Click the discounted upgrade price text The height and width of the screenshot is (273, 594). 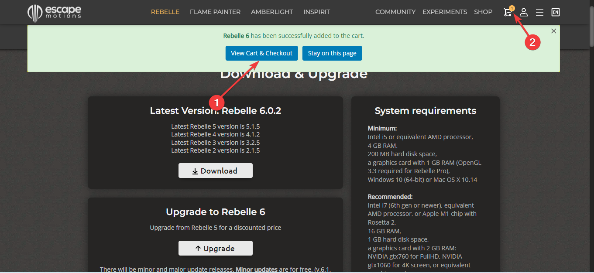(216, 228)
